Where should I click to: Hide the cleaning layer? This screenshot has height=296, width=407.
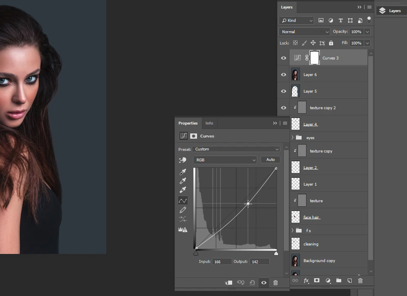point(283,244)
